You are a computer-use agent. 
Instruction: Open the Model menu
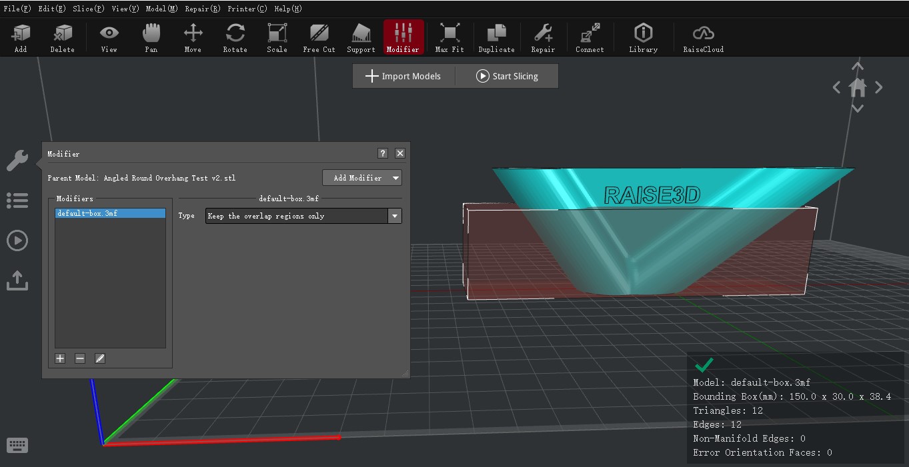pos(161,8)
